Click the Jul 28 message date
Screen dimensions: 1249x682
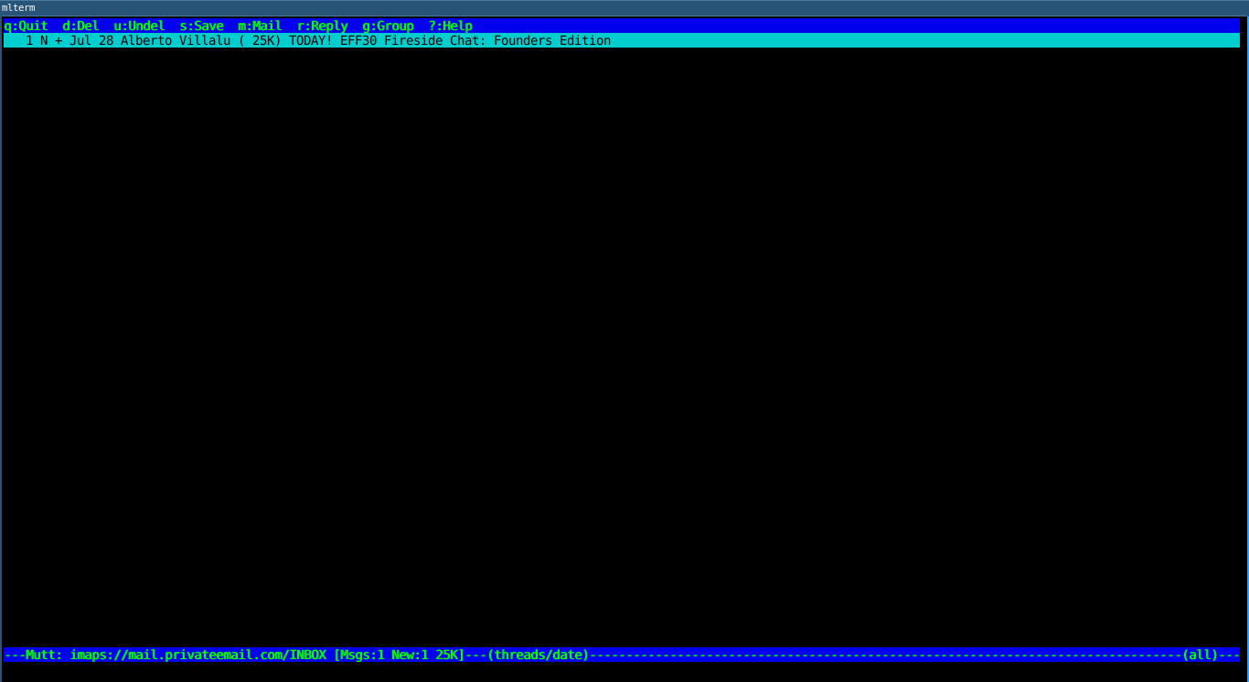click(91, 40)
